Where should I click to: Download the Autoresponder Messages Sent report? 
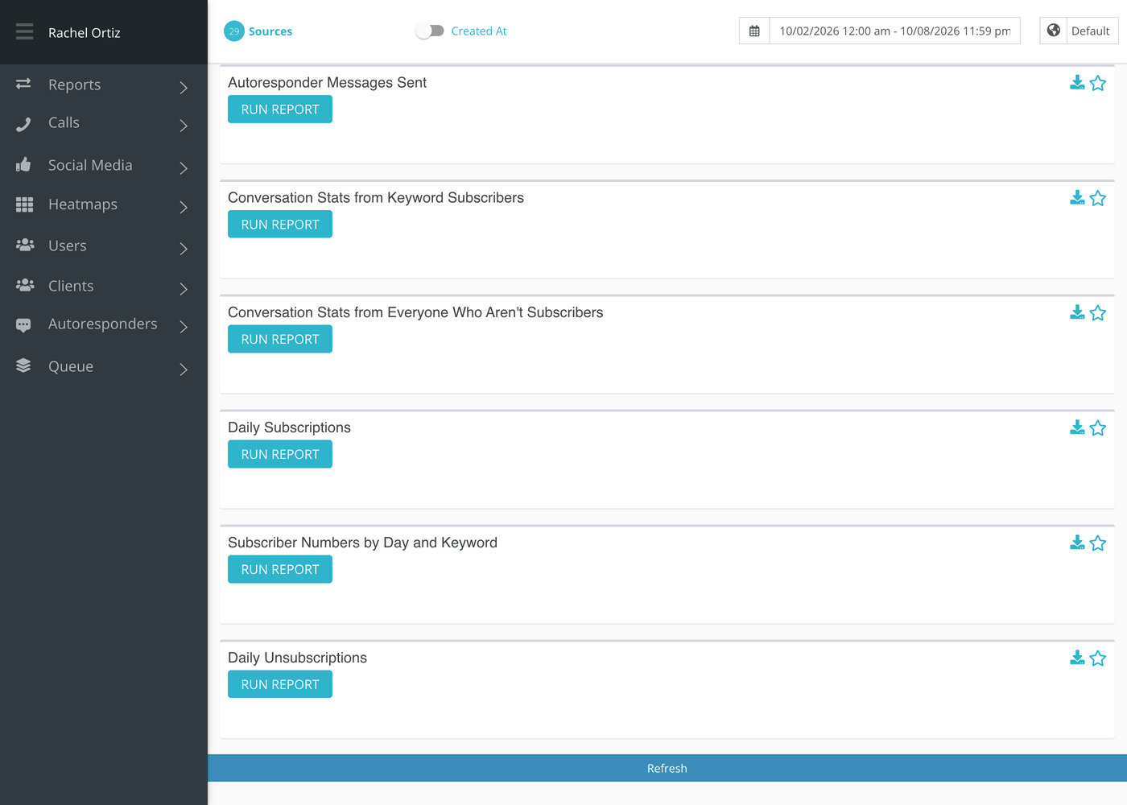[1077, 82]
